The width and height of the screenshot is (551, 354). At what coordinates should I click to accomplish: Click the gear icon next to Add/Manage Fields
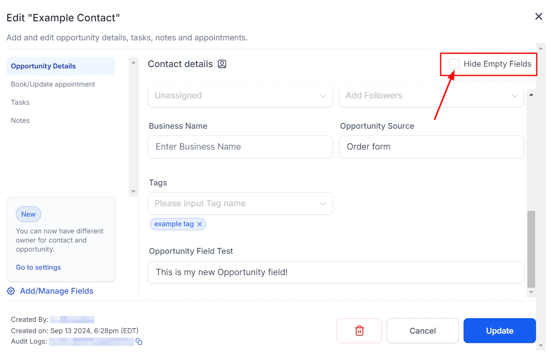11,291
